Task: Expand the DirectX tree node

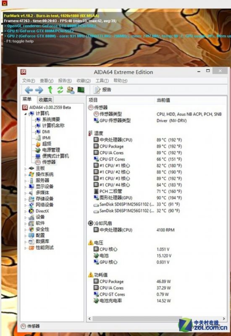Action: tap(26, 211)
